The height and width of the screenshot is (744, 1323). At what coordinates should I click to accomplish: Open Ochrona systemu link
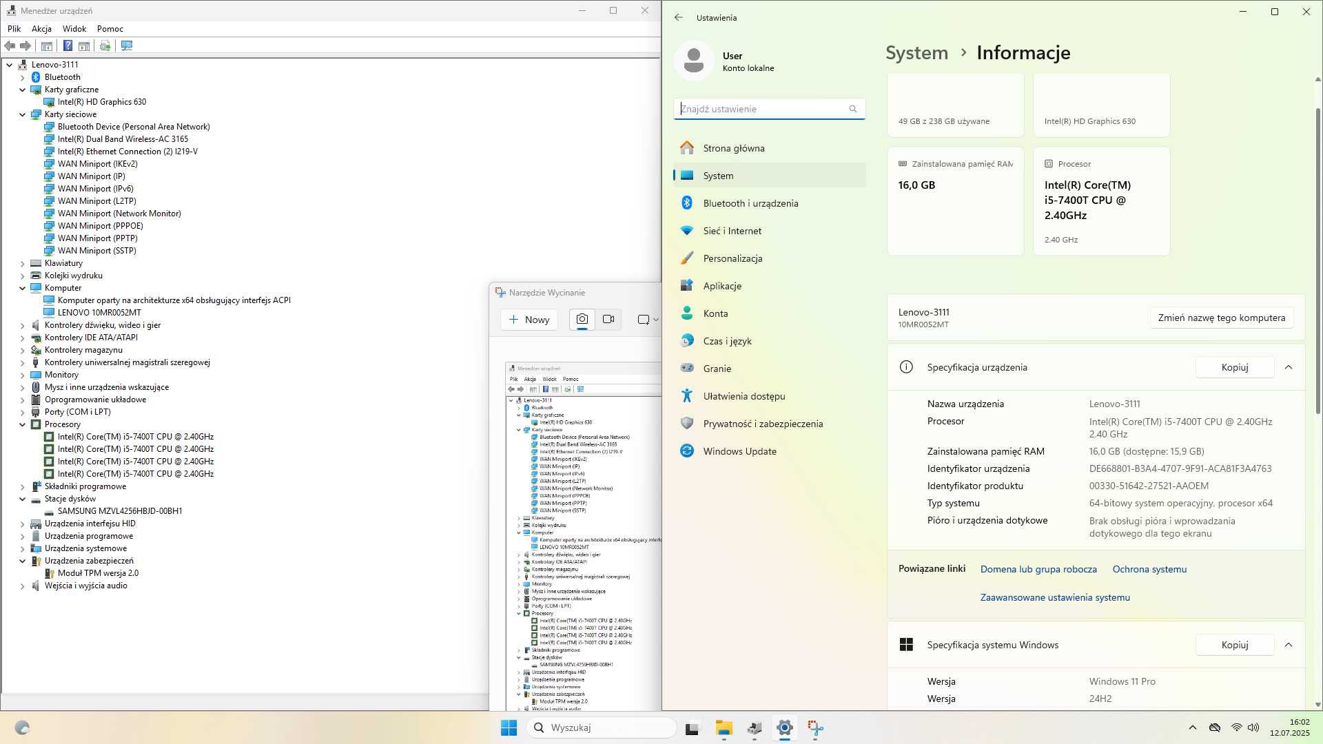pyautogui.click(x=1149, y=569)
